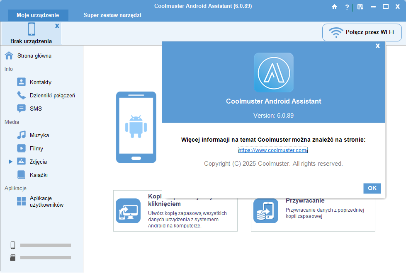
Task: Click the Coolmuster logo in dialog
Action: click(274, 72)
